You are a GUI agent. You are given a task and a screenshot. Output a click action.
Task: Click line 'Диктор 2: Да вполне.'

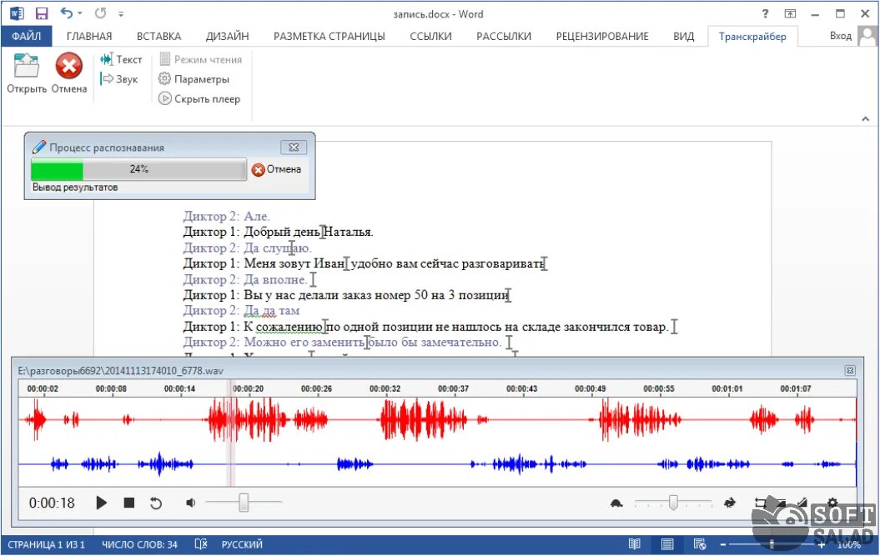[x=245, y=279]
